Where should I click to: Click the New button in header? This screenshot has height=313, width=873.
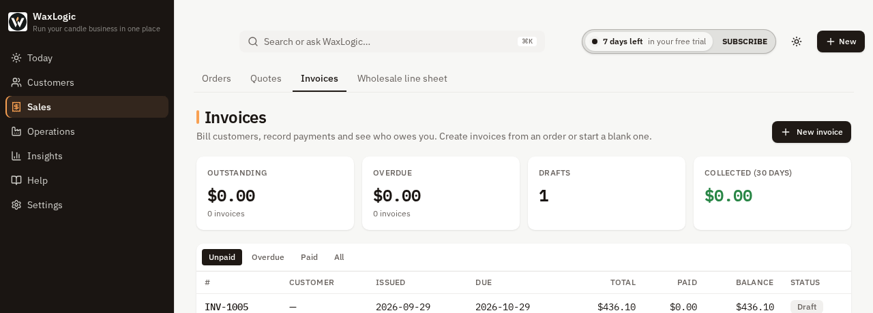tap(841, 42)
